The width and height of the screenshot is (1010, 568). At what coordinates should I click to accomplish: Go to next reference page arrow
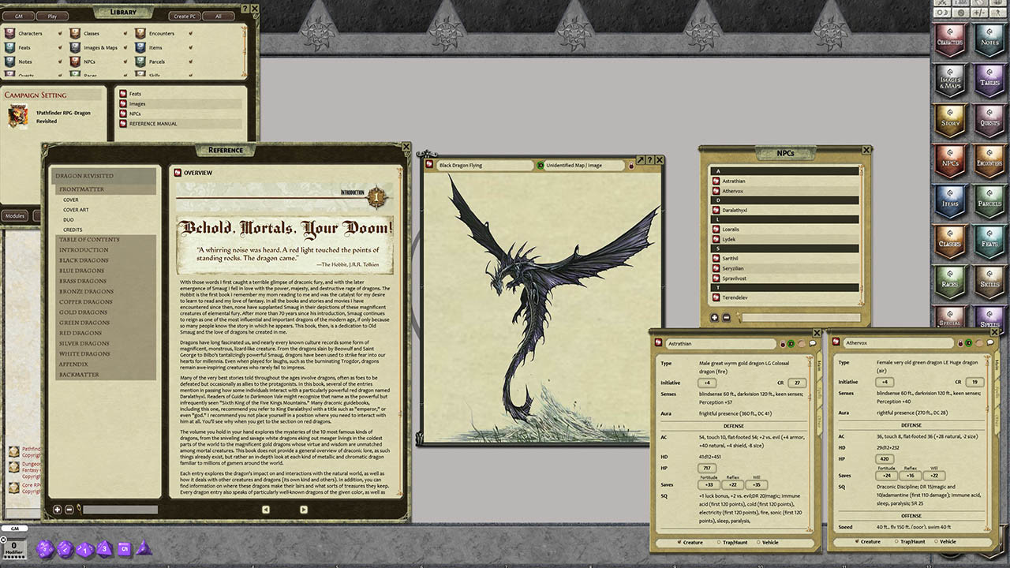(304, 510)
